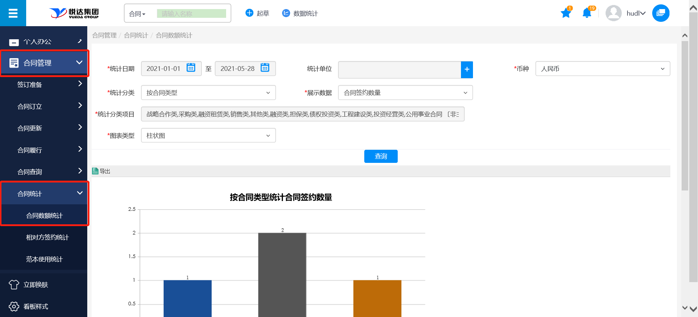Open 数据统计 from top bar
Image resolution: width=698 pixels, height=317 pixels.
tap(300, 13)
